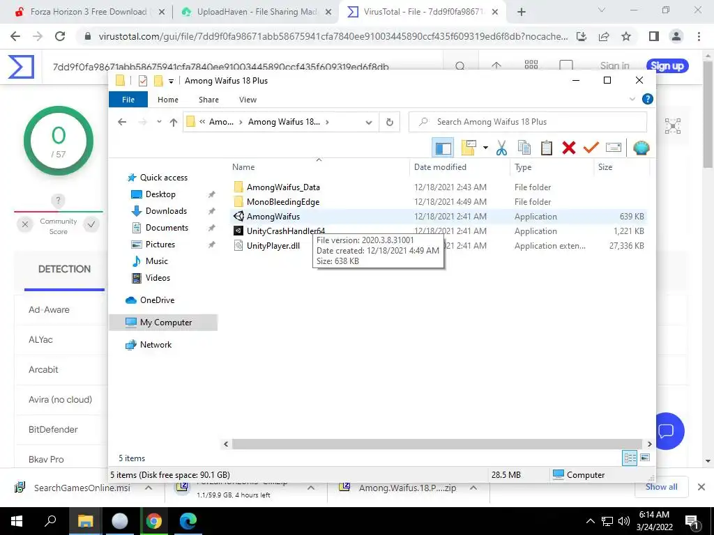
Task: Expand the breadcrumb chevron after Among Waifus 18
Action: [327, 122]
